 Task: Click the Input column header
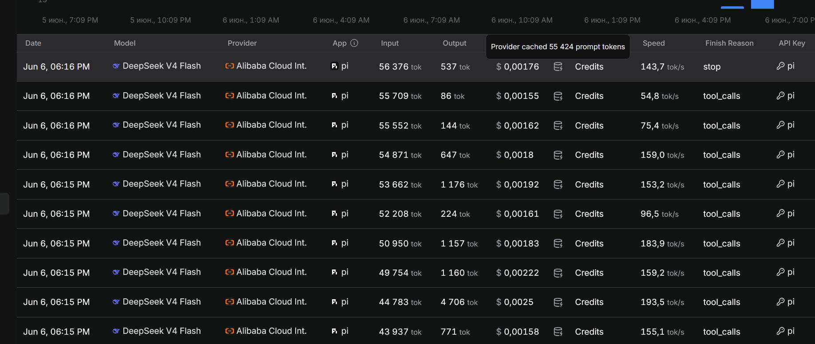[390, 43]
